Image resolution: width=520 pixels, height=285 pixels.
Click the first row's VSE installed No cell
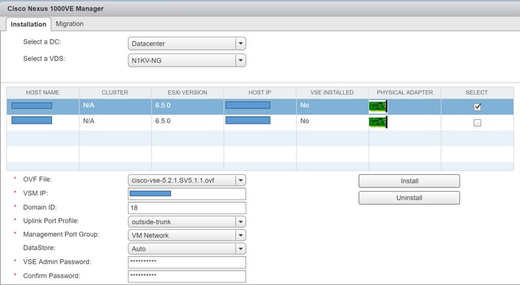tap(332, 106)
